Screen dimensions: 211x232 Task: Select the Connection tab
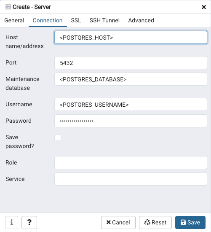pyautogui.click(x=48, y=20)
